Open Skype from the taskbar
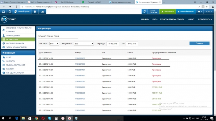 tap(50, 118)
